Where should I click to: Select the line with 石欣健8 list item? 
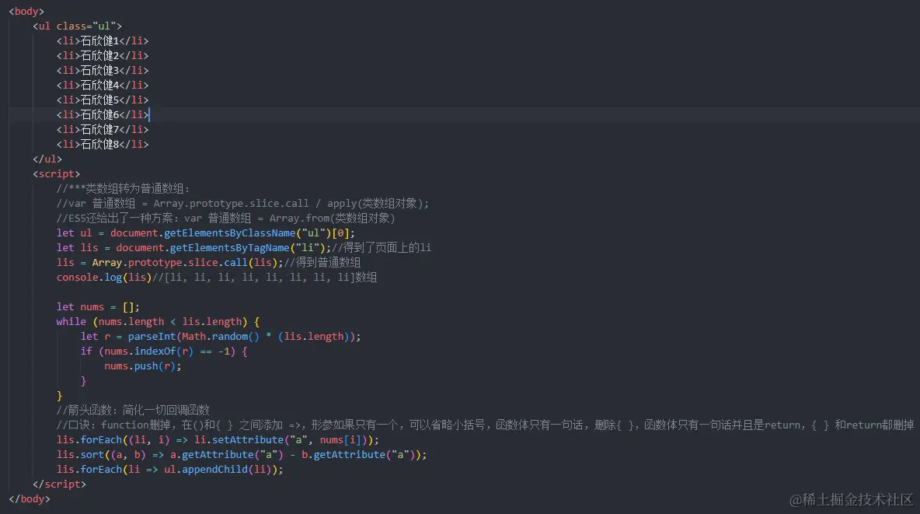point(103,144)
